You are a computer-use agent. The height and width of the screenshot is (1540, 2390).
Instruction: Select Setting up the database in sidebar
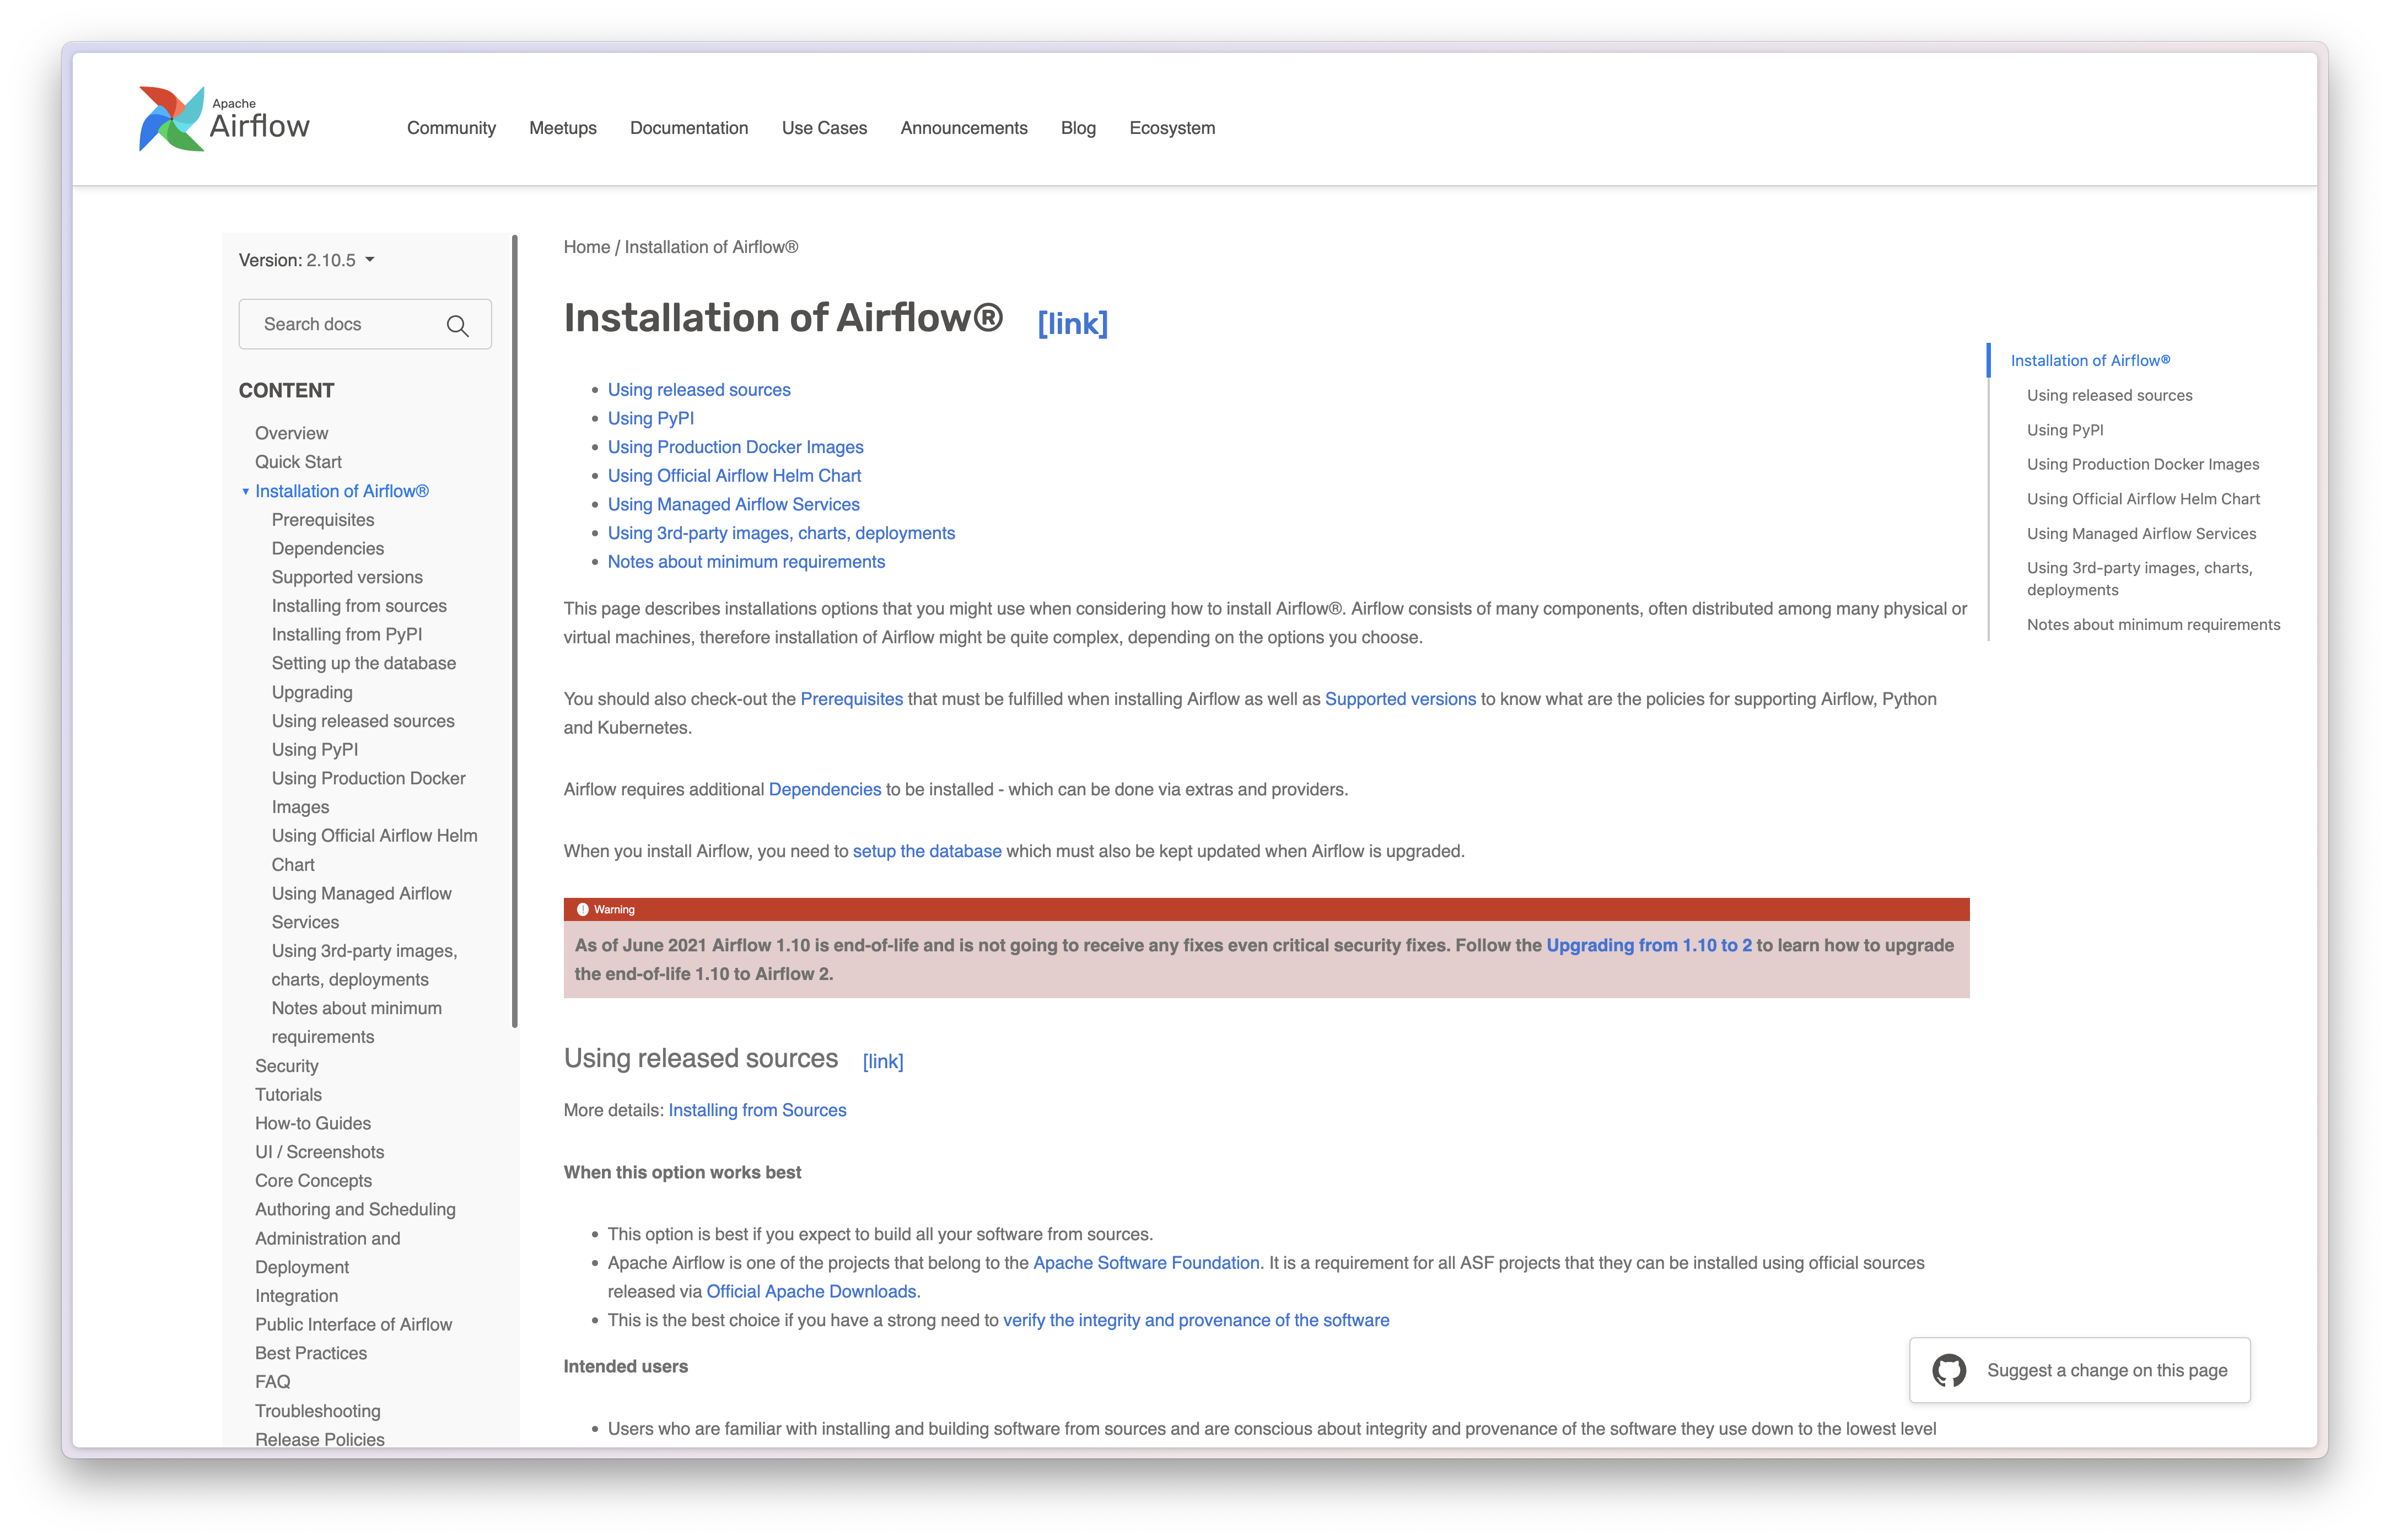364,663
